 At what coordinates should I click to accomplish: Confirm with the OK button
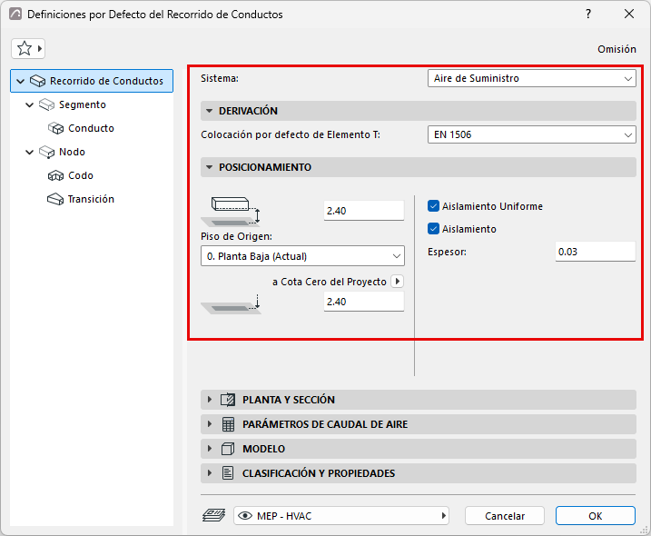[596, 516]
